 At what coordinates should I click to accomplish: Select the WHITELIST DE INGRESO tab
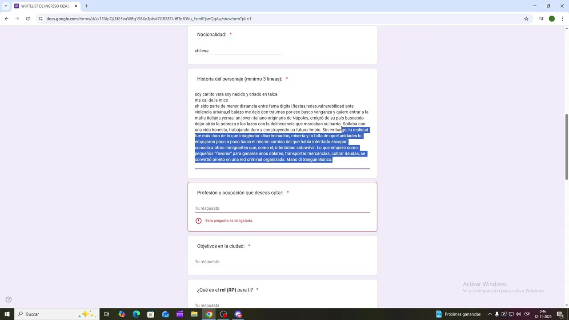(x=46, y=6)
